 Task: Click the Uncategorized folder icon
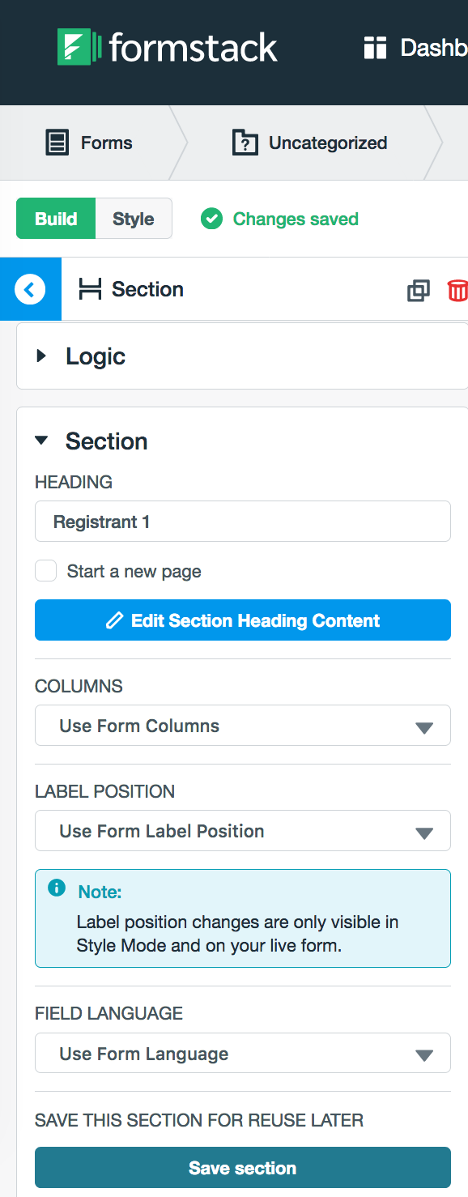[245, 143]
